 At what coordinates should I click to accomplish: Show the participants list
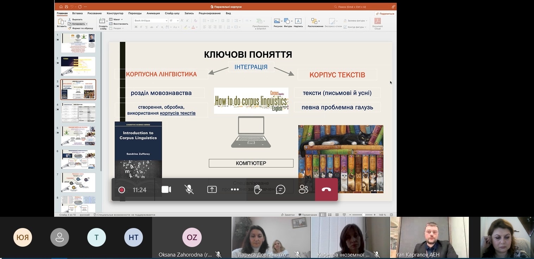(303, 190)
